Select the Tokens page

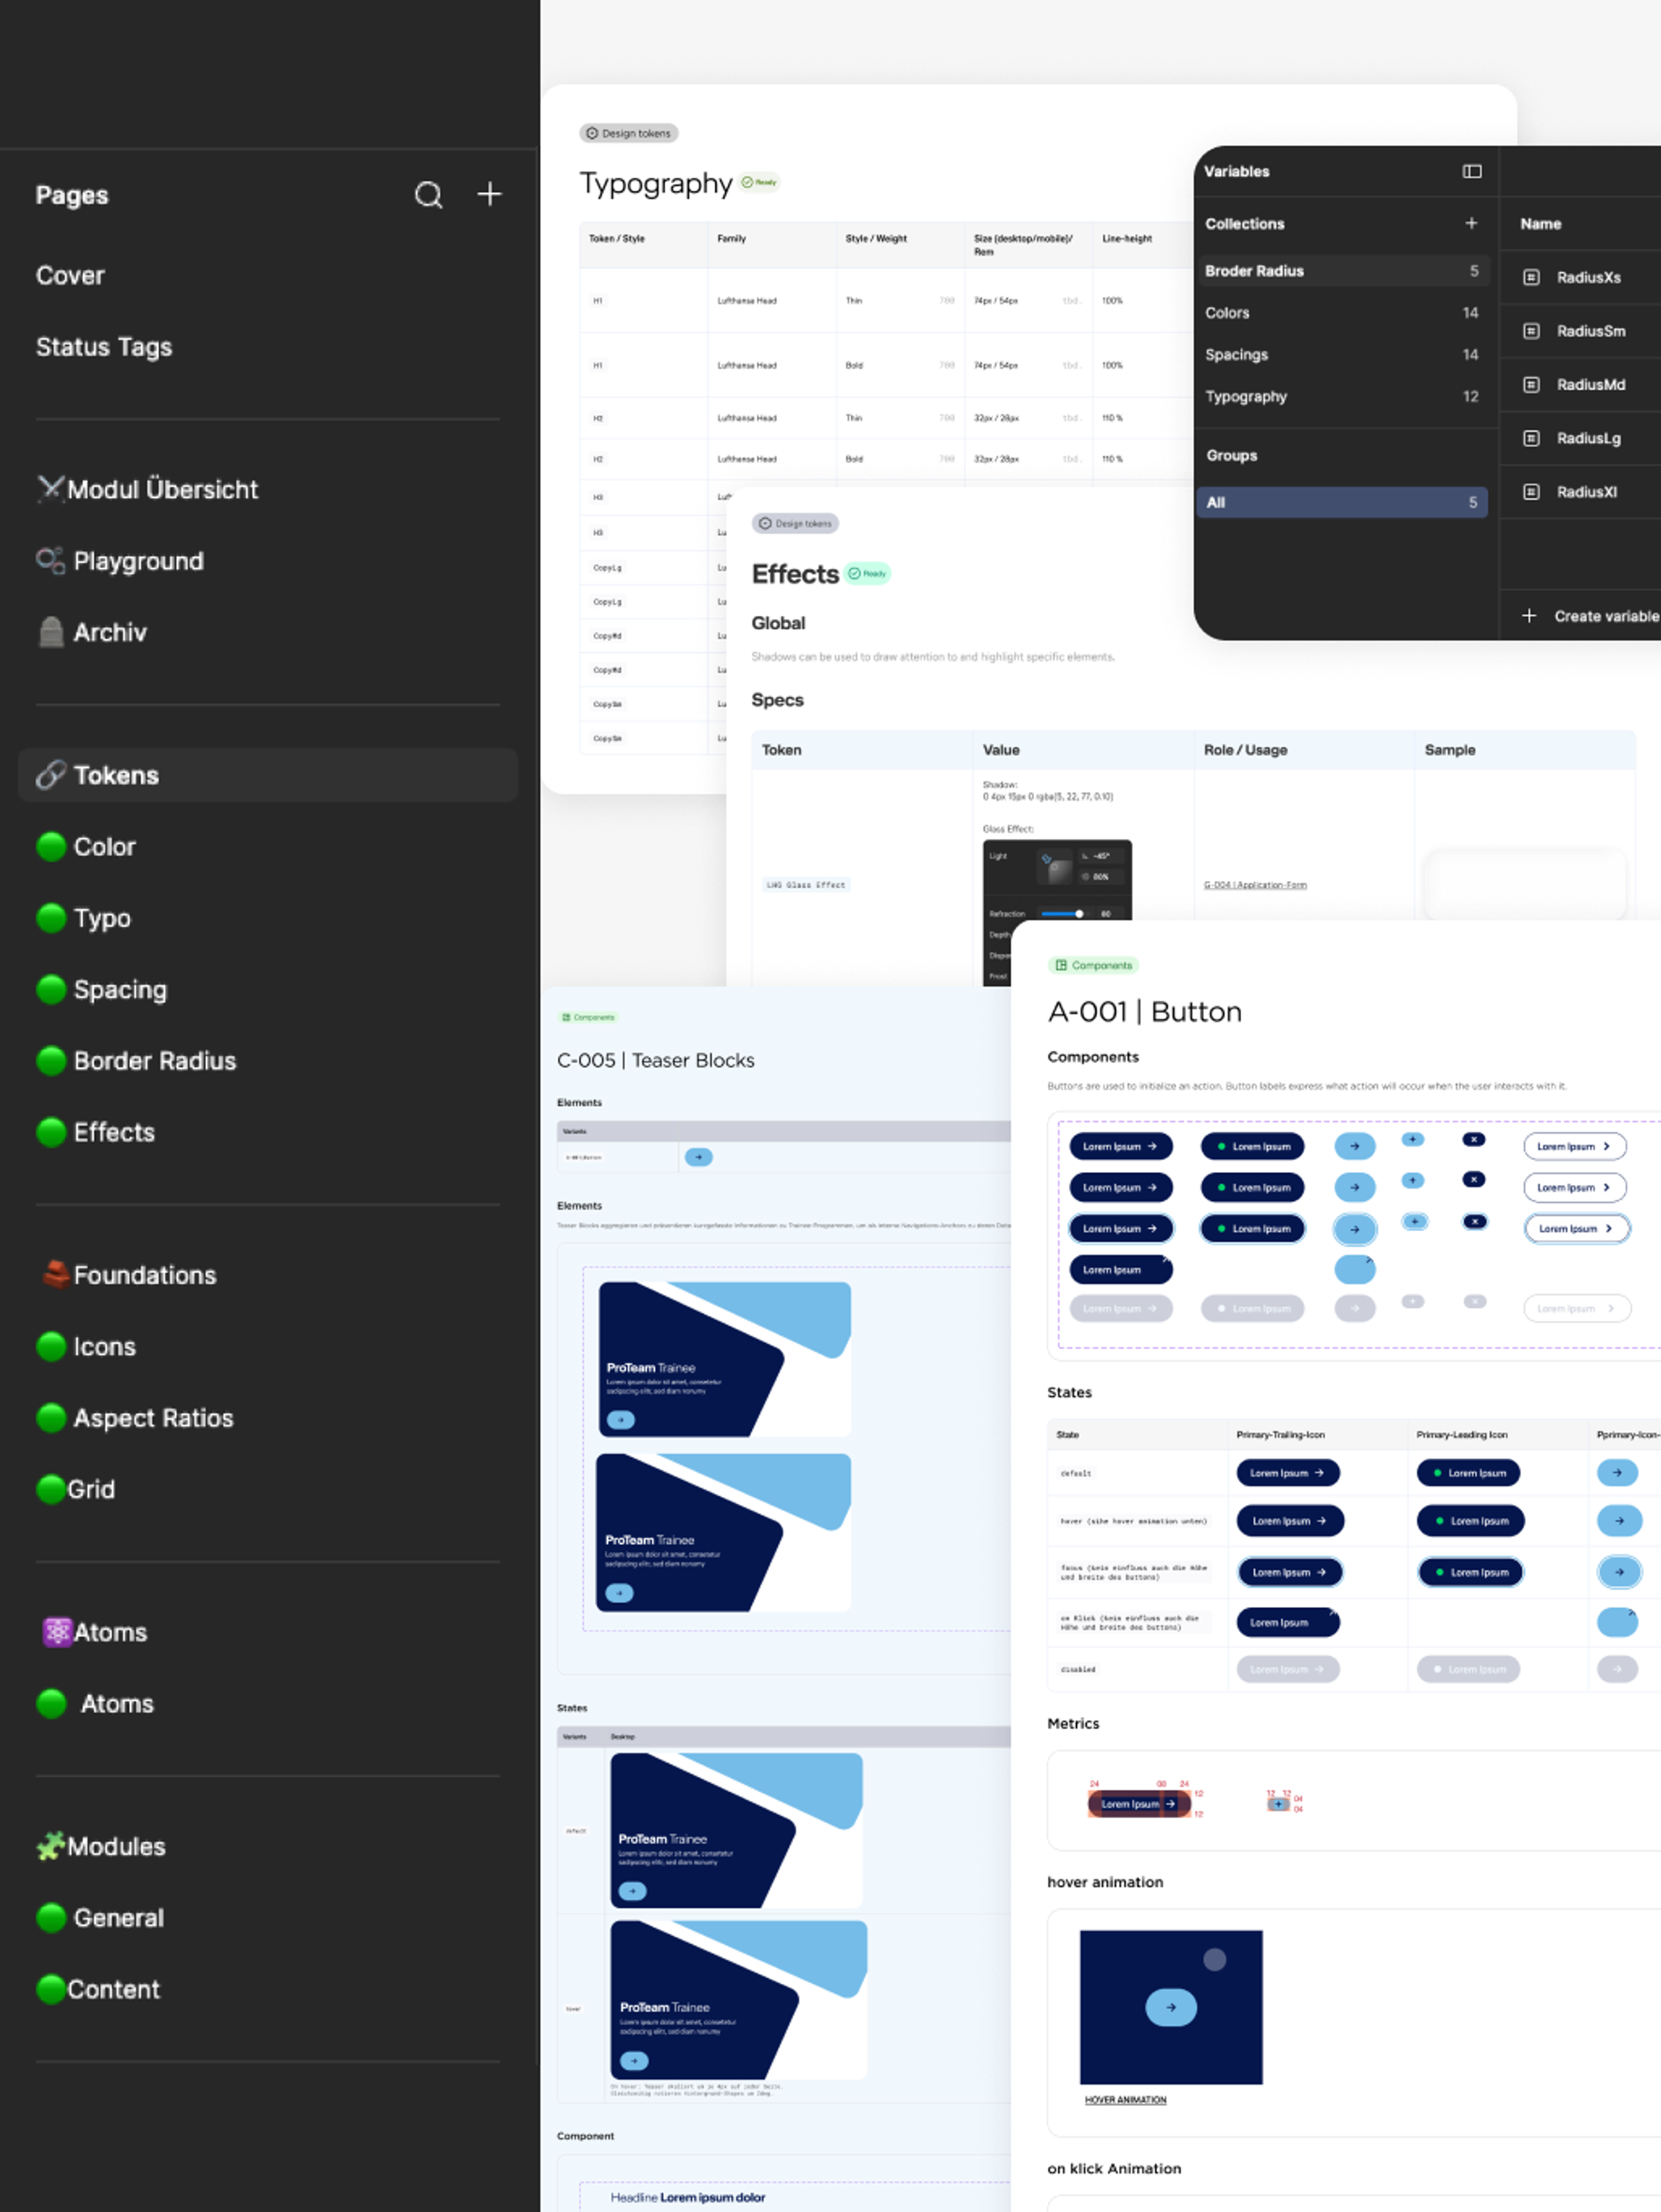click(x=268, y=775)
